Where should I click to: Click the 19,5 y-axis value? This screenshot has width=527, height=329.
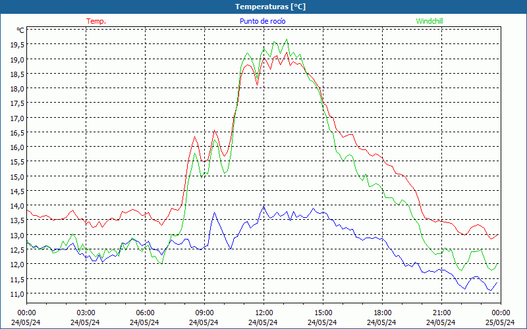point(17,45)
